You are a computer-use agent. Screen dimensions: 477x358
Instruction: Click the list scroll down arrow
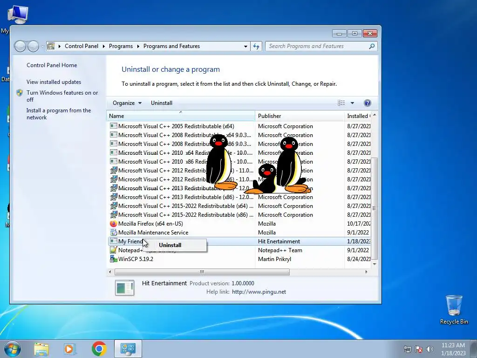(375, 264)
